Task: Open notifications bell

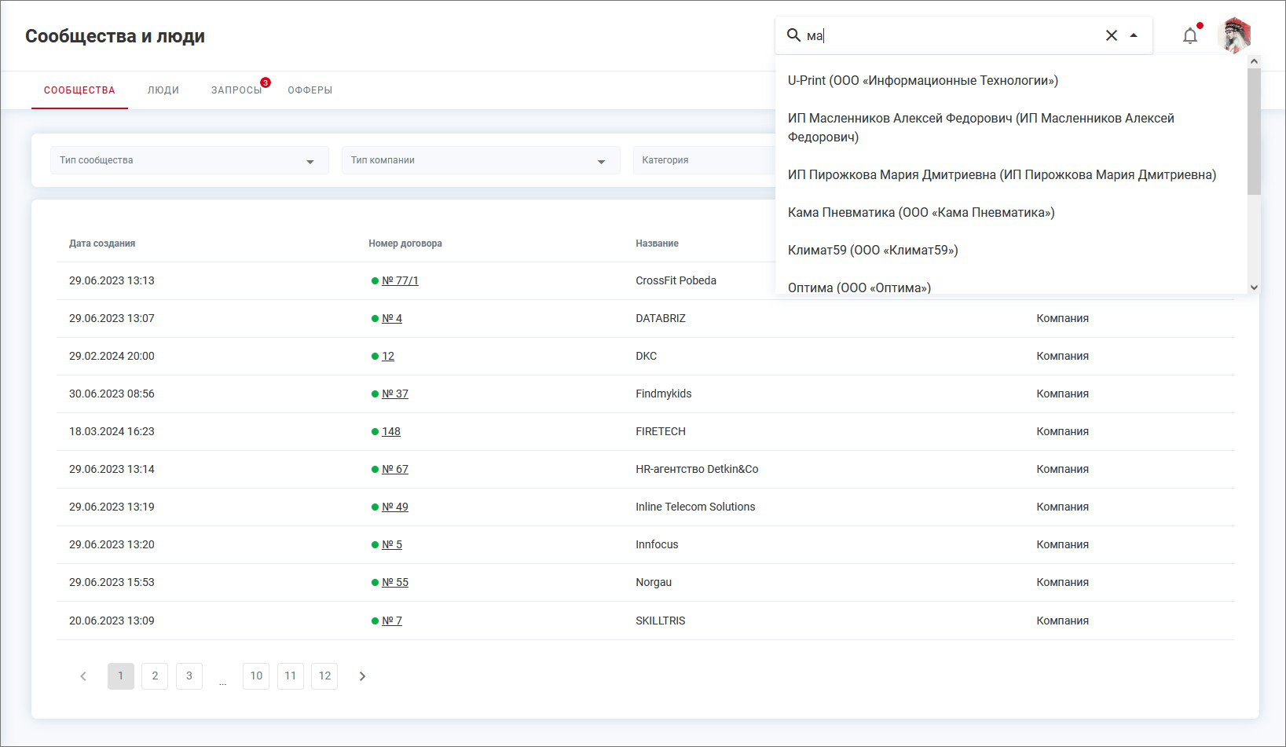Action: tap(1190, 36)
